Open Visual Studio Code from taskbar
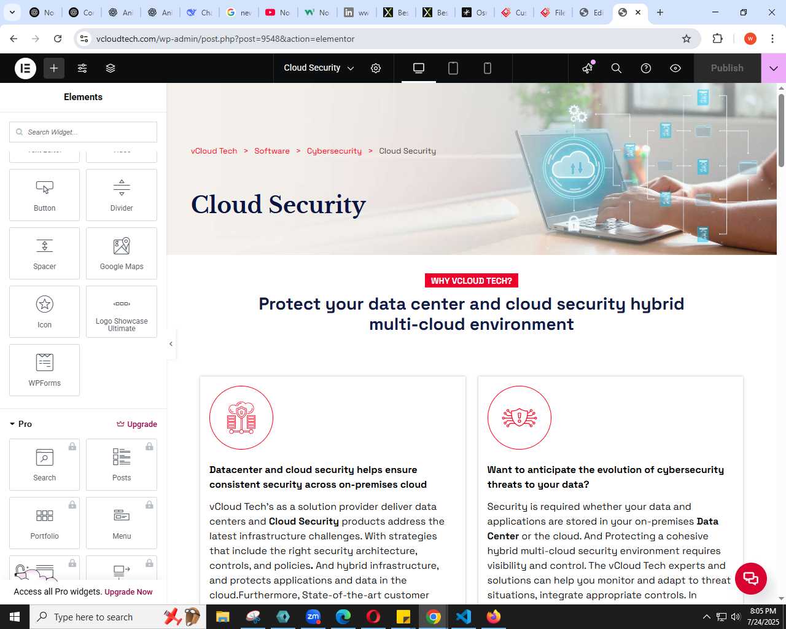This screenshot has width=786, height=629. [464, 617]
